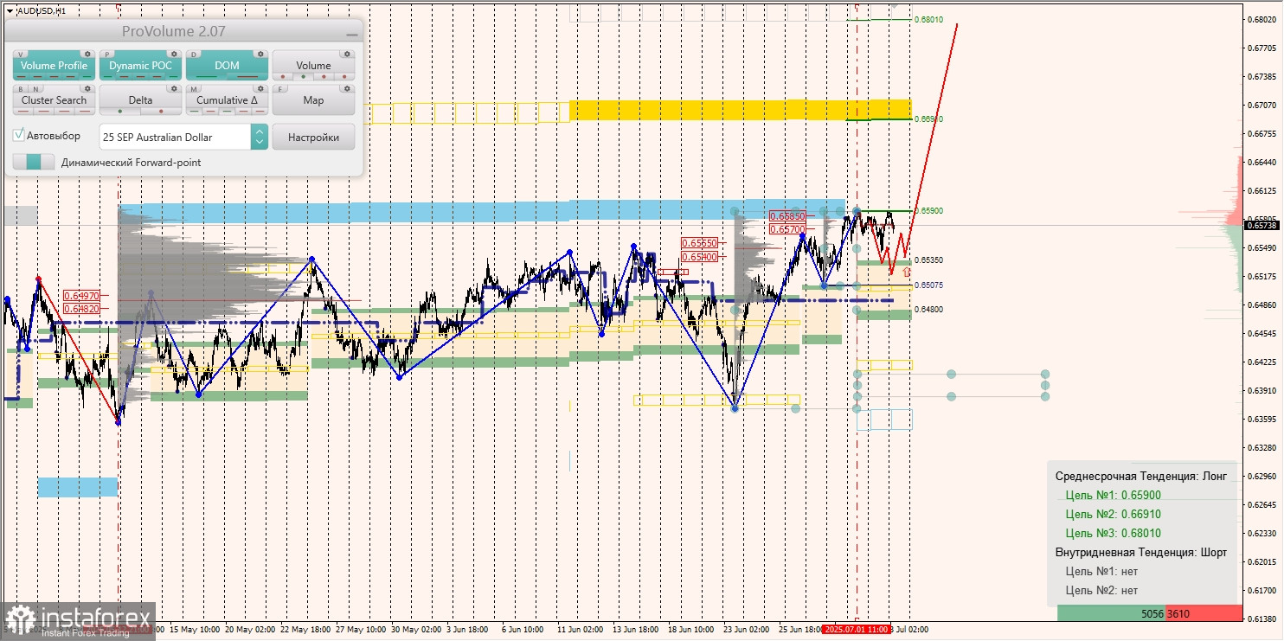
Task: Click the green 5056 volume bar
Action: (1111, 613)
